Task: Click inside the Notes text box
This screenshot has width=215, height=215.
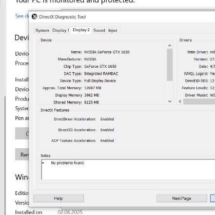Action: (128, 169)
